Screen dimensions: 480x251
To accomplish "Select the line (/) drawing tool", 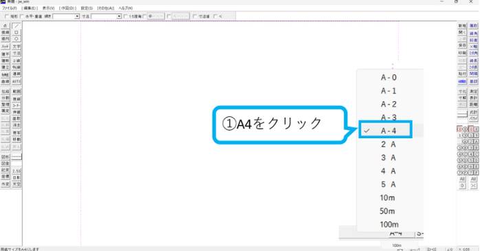I will pos(17,26).
